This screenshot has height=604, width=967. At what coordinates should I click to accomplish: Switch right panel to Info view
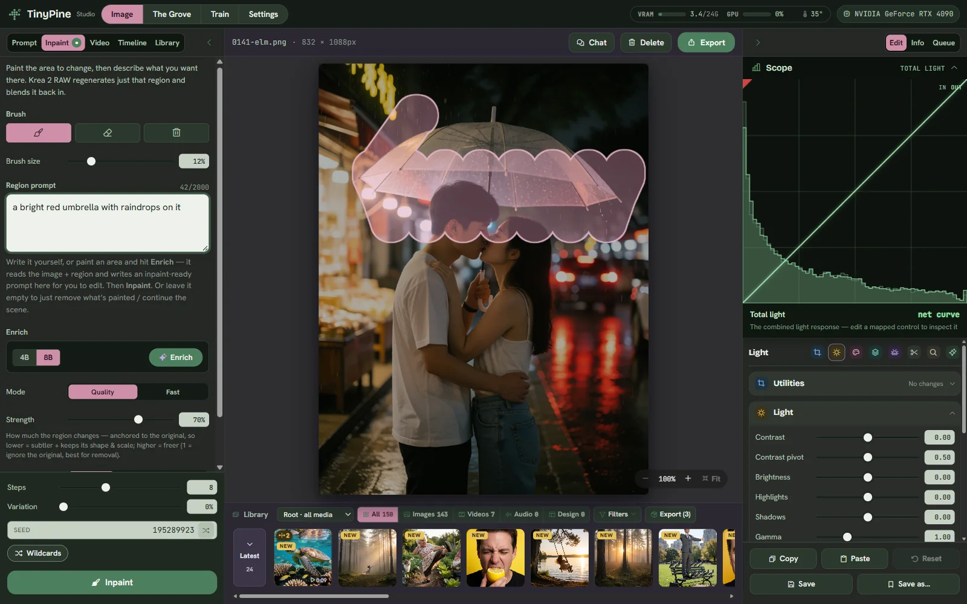click(x=917, y=43)
